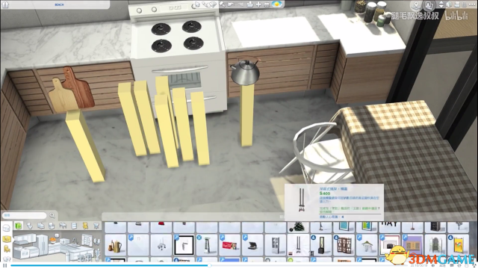Image resolution: width=478 pixels, height=269 pixels.
Task: Open the gallery icon at top right
Action: pos(429,5)
